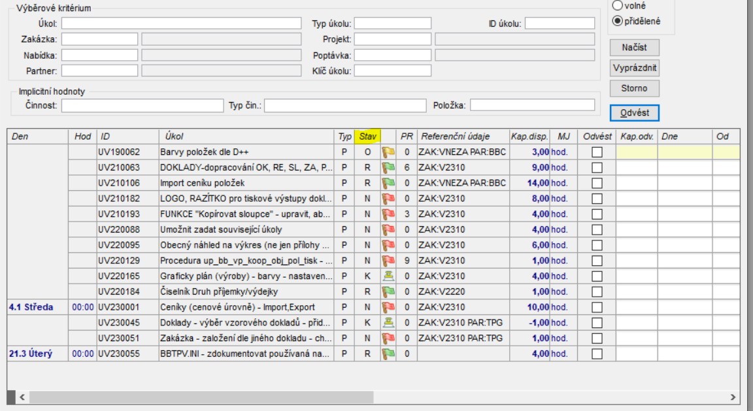Click the Odvést button
The height and width of the screenshot is (411, 753).
(635, 113)
